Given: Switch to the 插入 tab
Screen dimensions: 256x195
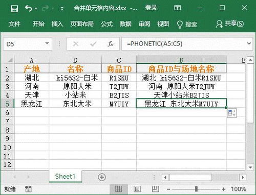Looking at the screenshot, I should tap(57, 24).
